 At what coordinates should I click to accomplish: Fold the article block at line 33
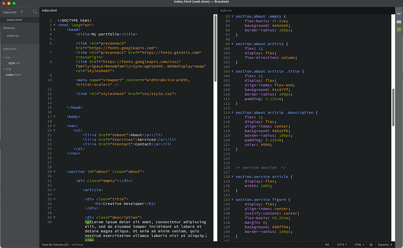(54, 190)
